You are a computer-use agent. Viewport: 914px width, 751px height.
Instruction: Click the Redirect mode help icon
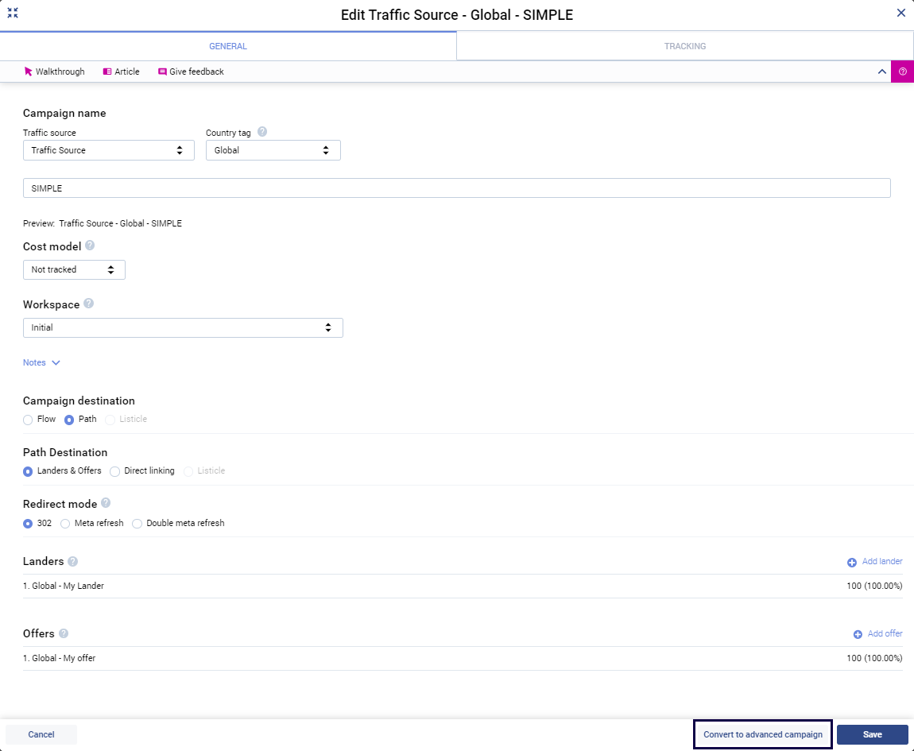[106, 504]
